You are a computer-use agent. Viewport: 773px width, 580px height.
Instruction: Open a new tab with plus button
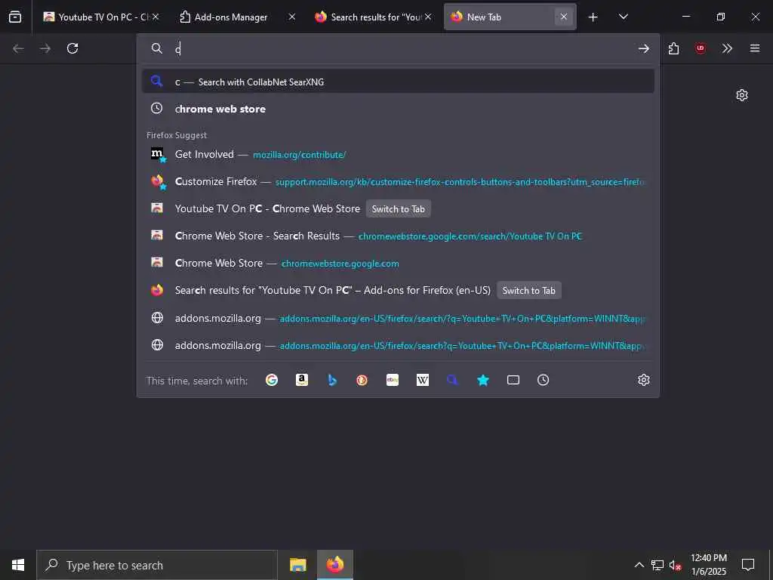593,17
